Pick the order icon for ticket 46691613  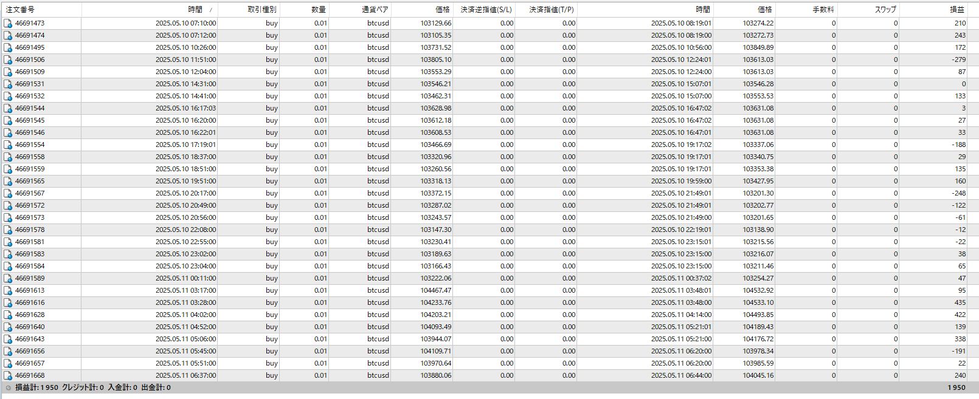click(x=8, y=290)
